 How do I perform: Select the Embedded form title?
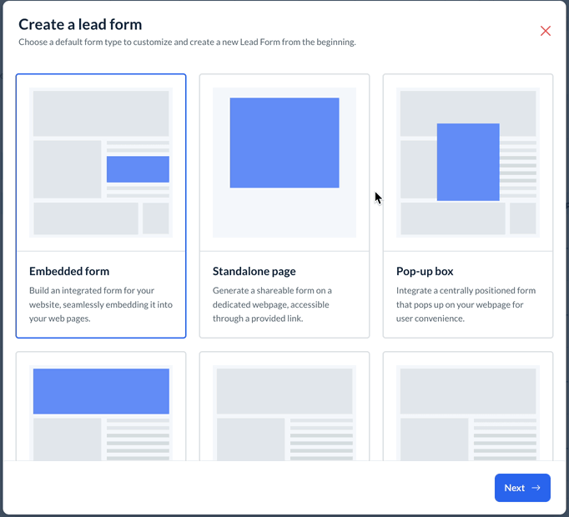(69, 271)
